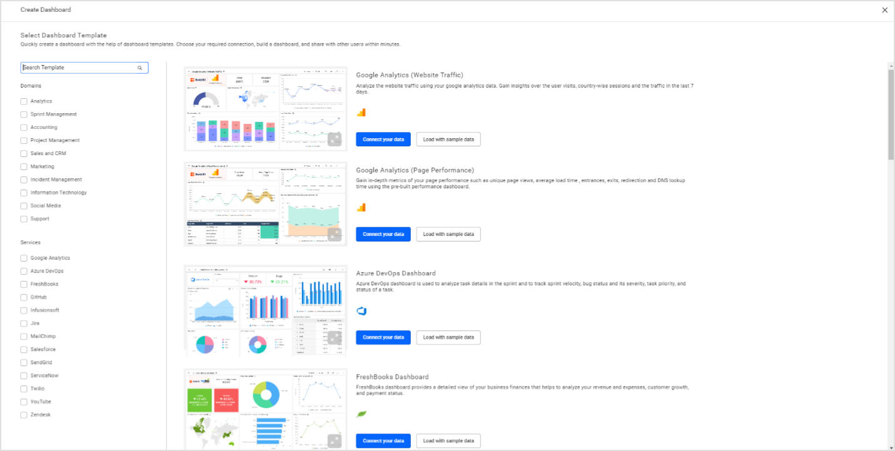
Task: Filter by FreshBooks service checkbox
Action: (24, 284)
